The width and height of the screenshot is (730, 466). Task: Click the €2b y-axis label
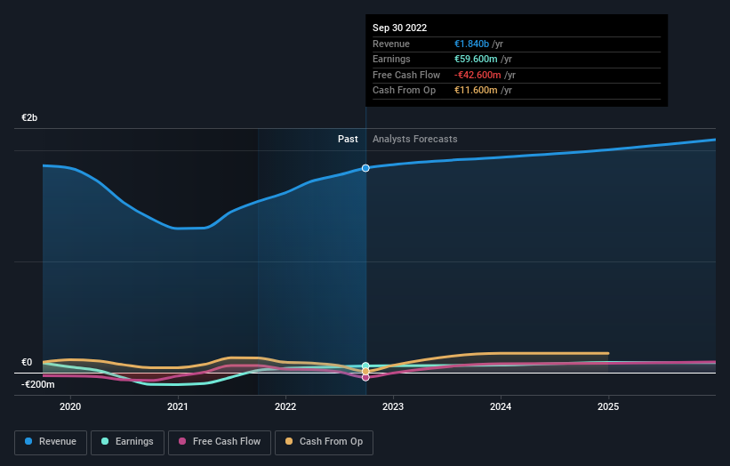tap(29, 117)
